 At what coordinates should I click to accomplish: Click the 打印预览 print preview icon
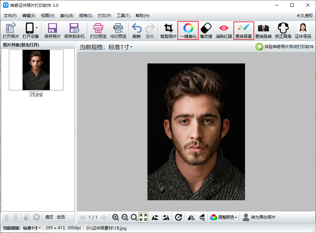98,31
